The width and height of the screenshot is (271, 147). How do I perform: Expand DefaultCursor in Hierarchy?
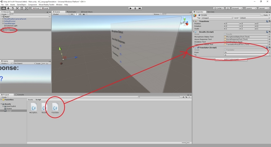coord(3,21)
